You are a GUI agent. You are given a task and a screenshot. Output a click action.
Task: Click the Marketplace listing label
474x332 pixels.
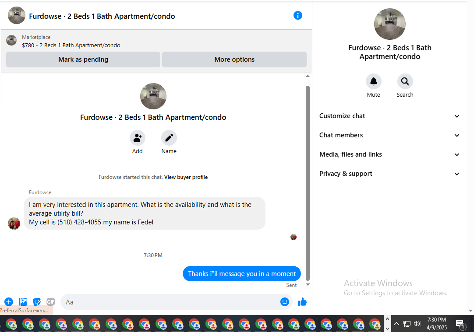click(36, 37)
